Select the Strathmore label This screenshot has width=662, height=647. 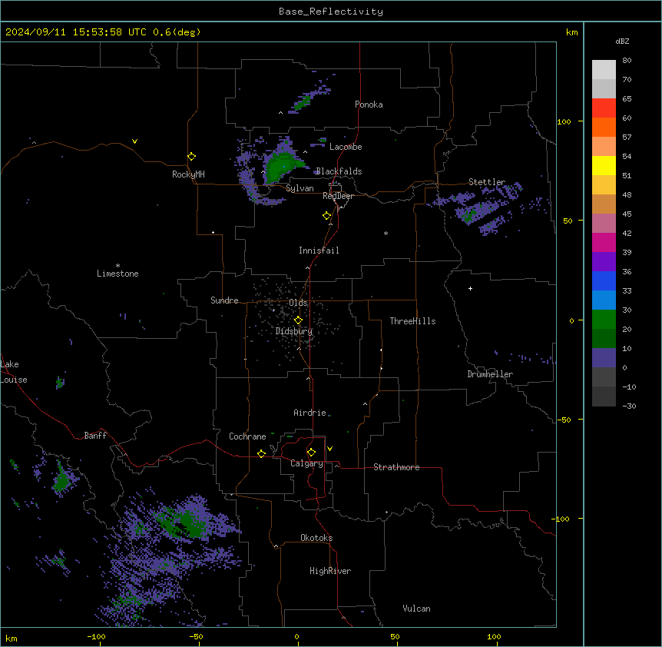[x=396, y=467]
